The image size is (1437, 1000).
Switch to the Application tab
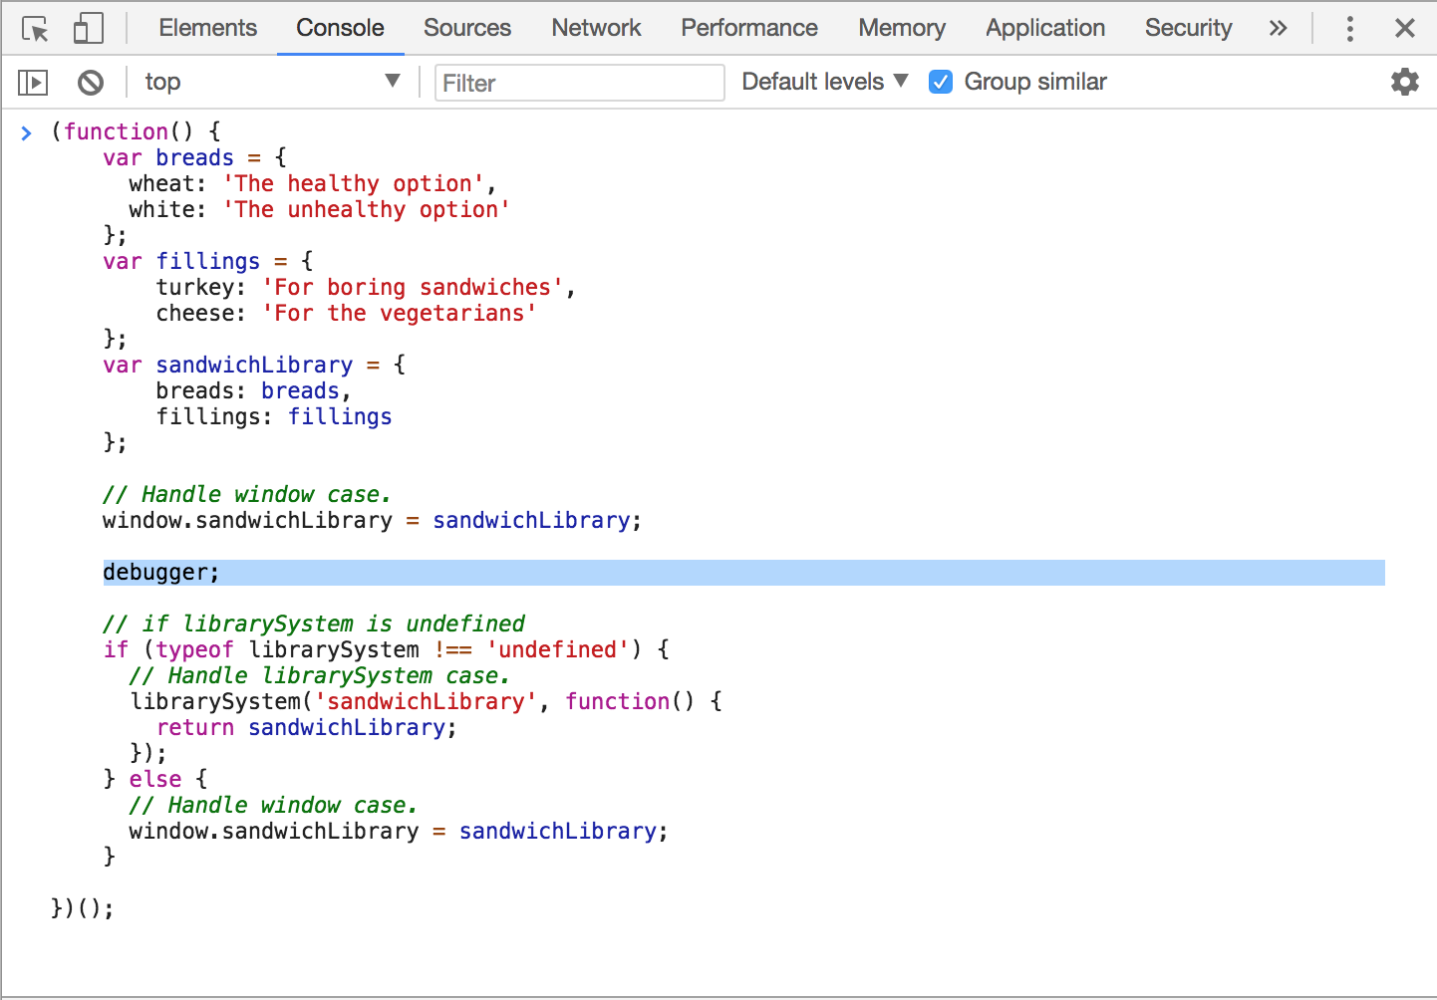click(1045, 28)
